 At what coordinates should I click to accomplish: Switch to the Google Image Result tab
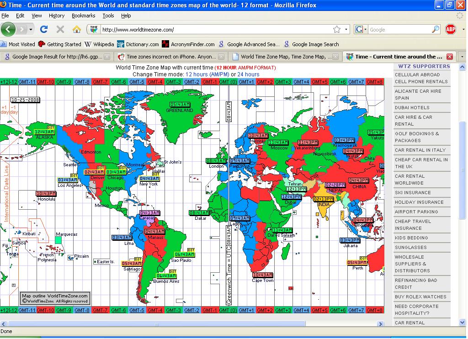coord(57,57)
